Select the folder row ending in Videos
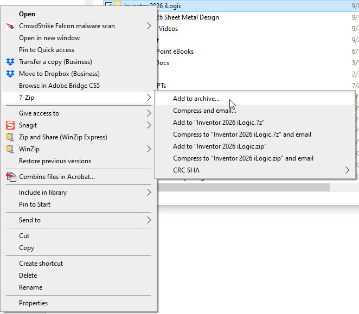The width and height of the screenshot is (359, 314). coord(258,29)
